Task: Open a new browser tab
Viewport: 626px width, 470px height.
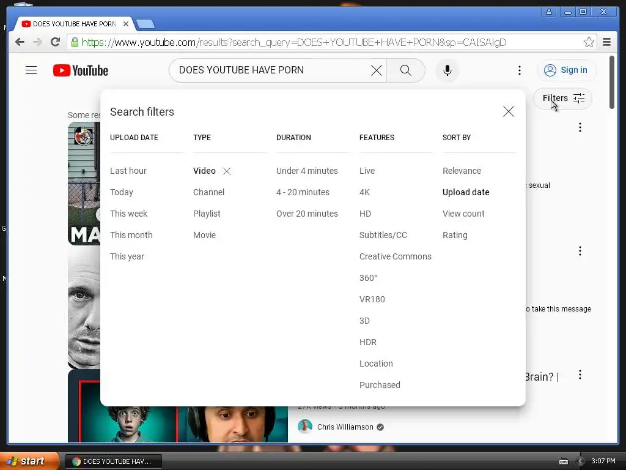Action: (x=145, y=24)
